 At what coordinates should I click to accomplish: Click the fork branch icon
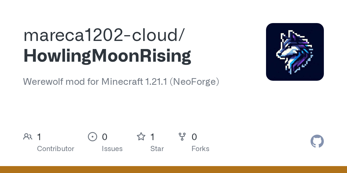tap(182, 137)
